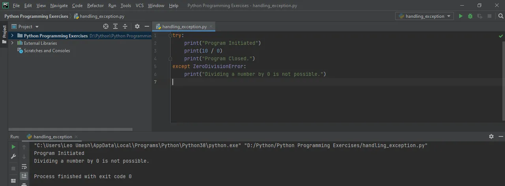Open Run panel settings gear
This screenshot has height=186, width=505.
[491, 136]
